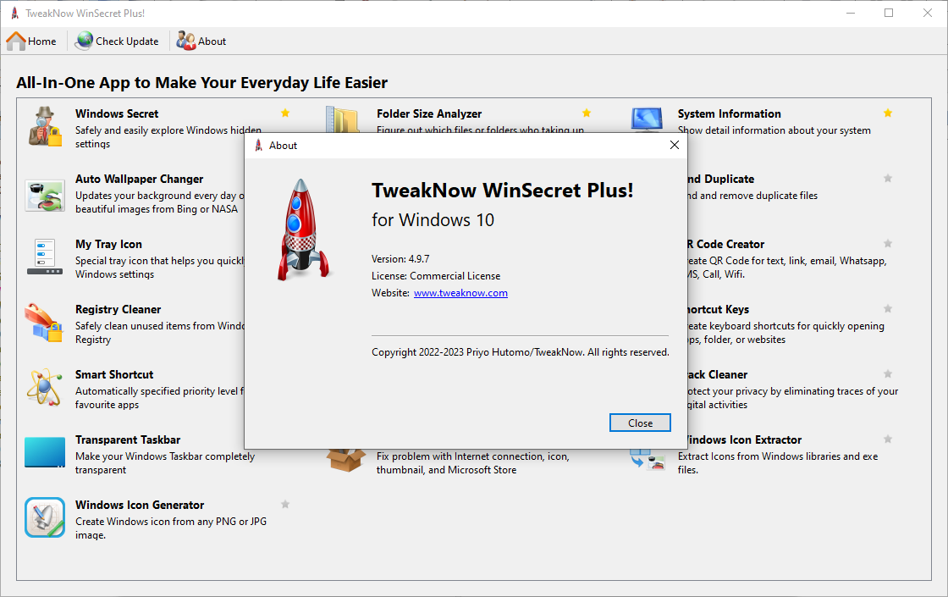This screenshot has width=948, height=597.
Task: Click 'Create Windows icon from any PNG' description
Action: (170, 528)
